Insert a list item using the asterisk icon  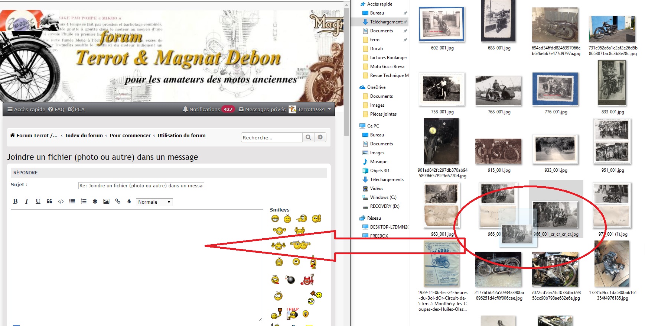(x=95, y=201)
